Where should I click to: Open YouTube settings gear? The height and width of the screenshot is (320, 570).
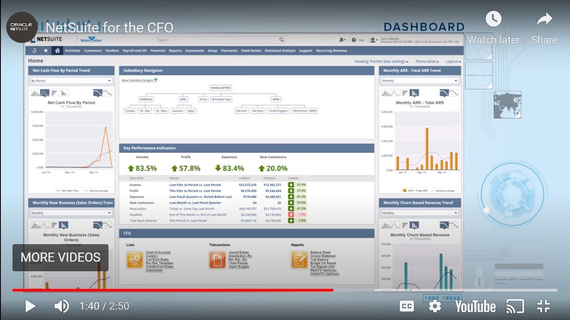(435, 306)
